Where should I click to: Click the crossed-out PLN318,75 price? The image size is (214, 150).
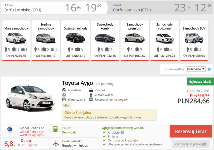coord(200,96)
